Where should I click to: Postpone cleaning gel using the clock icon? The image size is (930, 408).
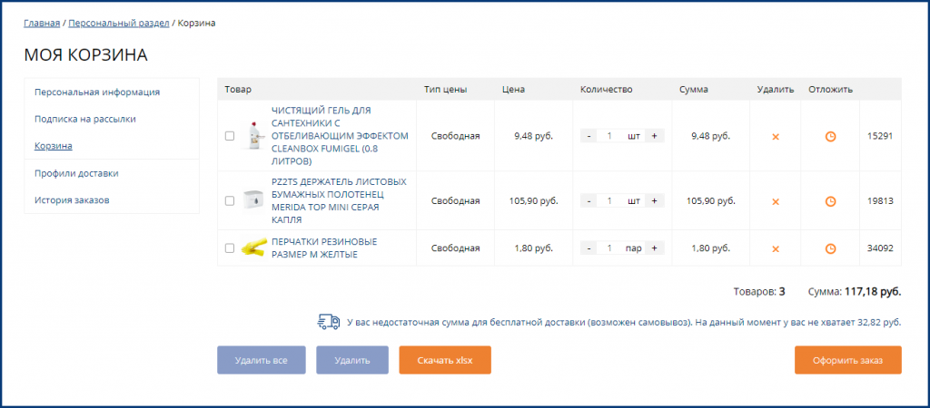tap(830, 137)
